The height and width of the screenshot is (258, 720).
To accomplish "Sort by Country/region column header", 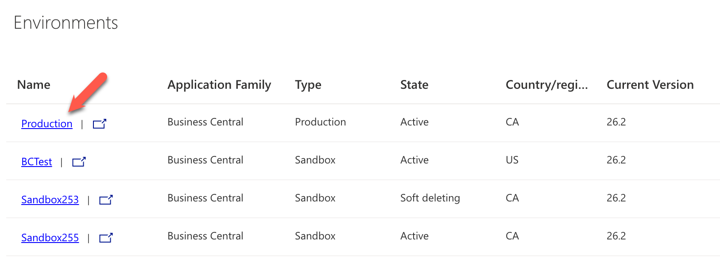I will pyautogui.click(x=547, y=85).
